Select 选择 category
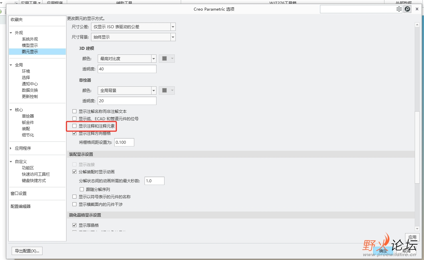This screenshot has width=424, height=260. pyautogui.click(x=26, y=78)
